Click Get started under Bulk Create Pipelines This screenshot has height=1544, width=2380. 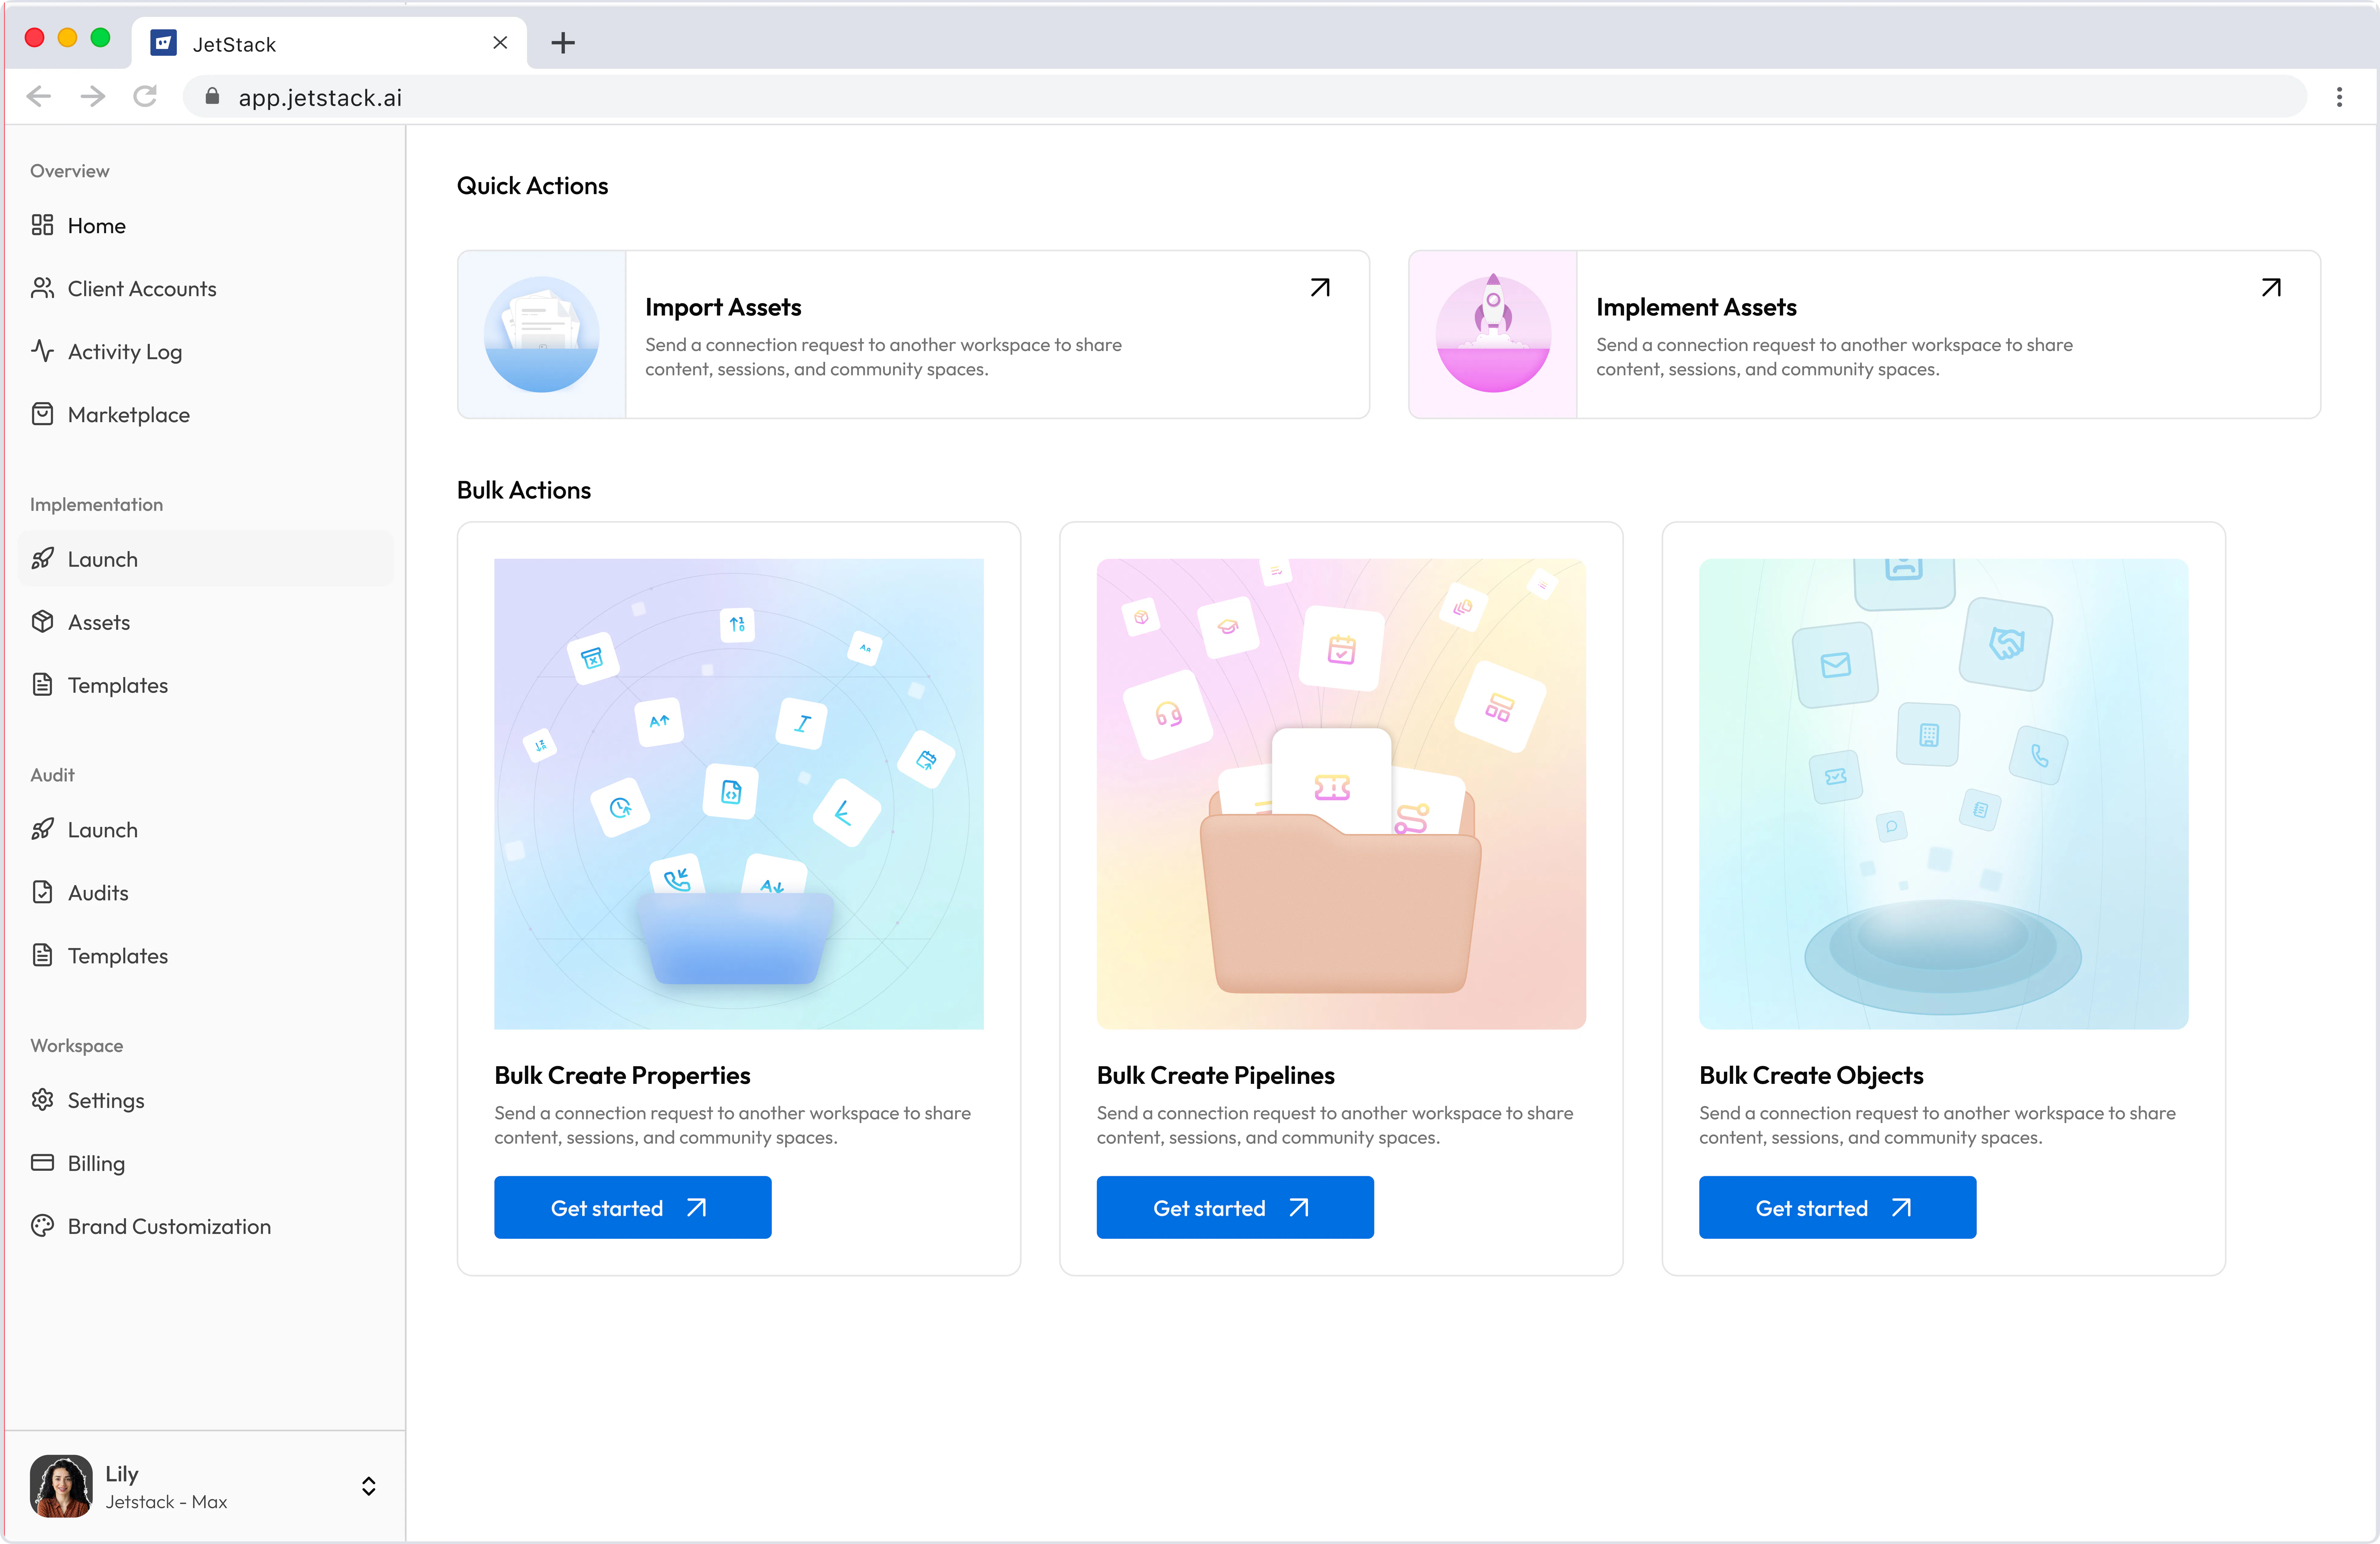tap(1235, 1208)
